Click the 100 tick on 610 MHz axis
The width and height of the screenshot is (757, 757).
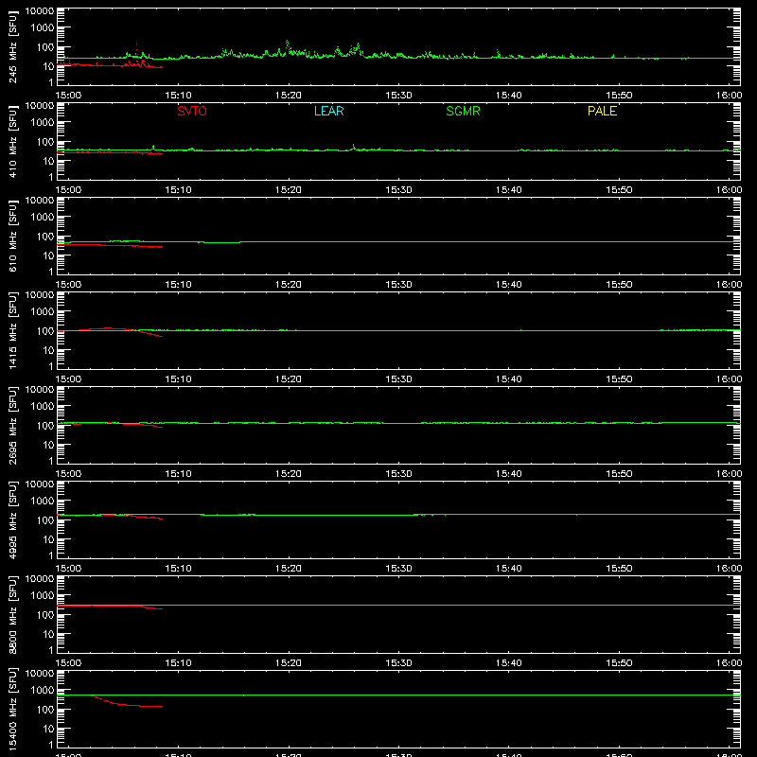coord(45,237)
